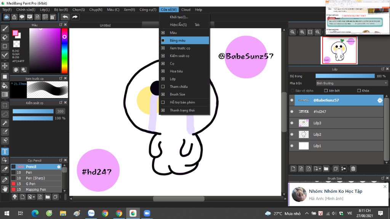Select the G Pen brush

[36, 184]
